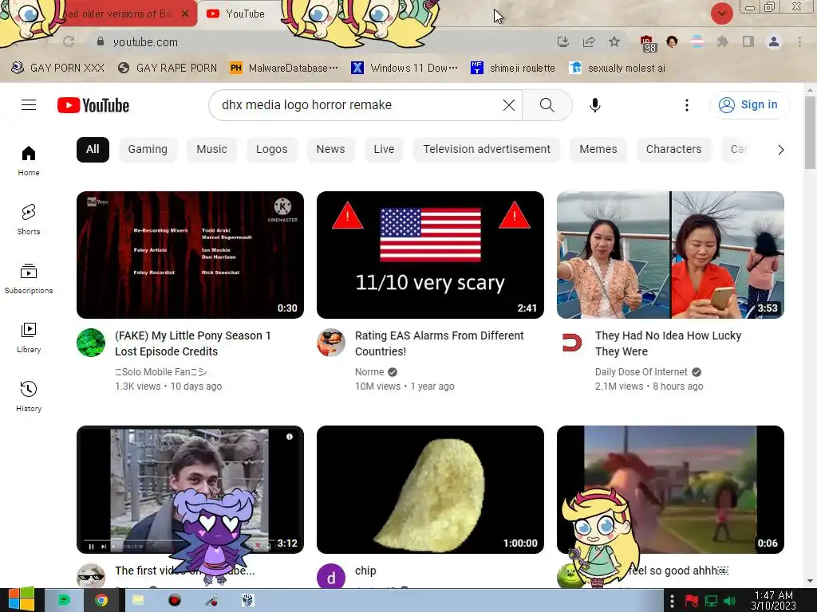Select the Logos filter chip
This screenshot has height=612, width=817.
point(271,149)
